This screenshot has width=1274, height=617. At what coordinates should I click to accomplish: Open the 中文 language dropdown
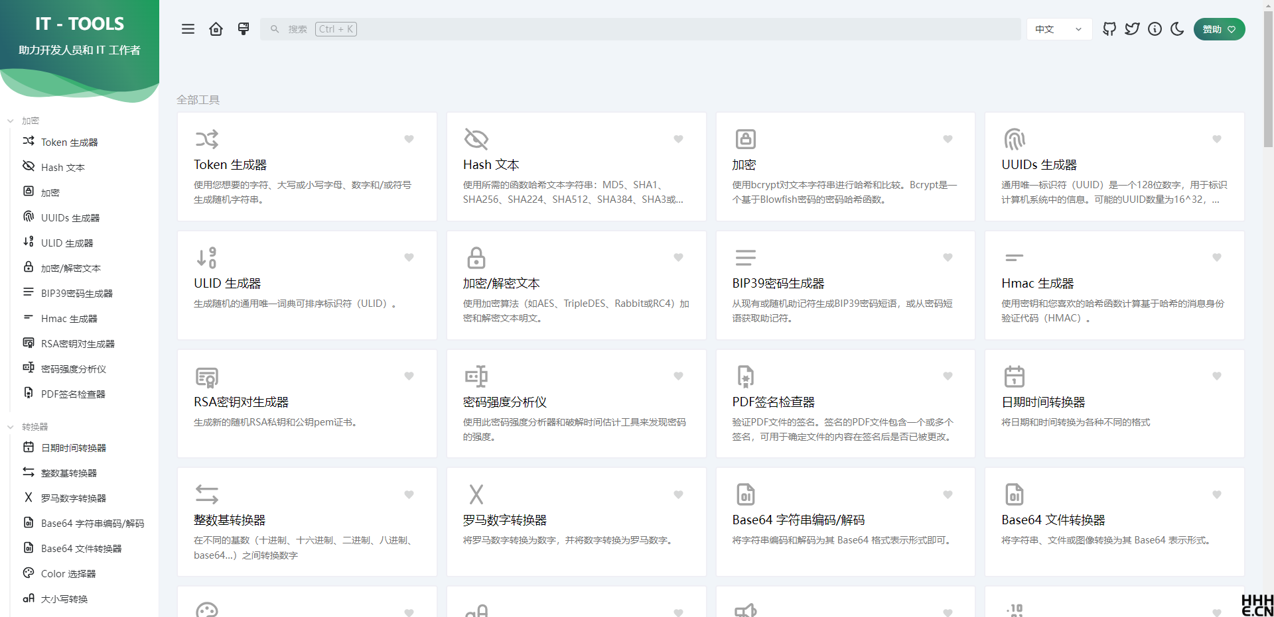coord(1058,29)
